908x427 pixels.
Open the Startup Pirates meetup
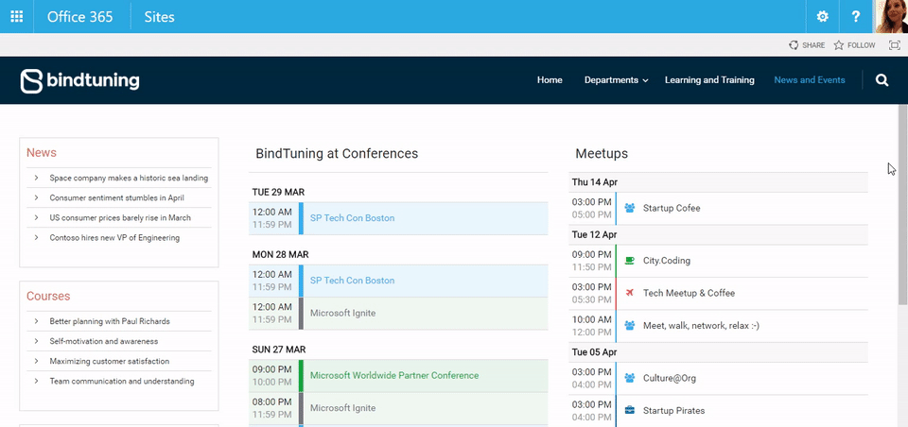tap(674, 411)
